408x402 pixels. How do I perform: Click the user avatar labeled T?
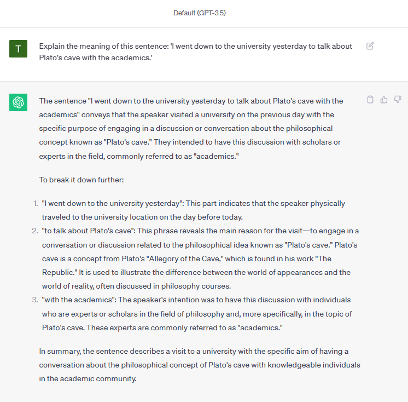(x=19, y=49)
